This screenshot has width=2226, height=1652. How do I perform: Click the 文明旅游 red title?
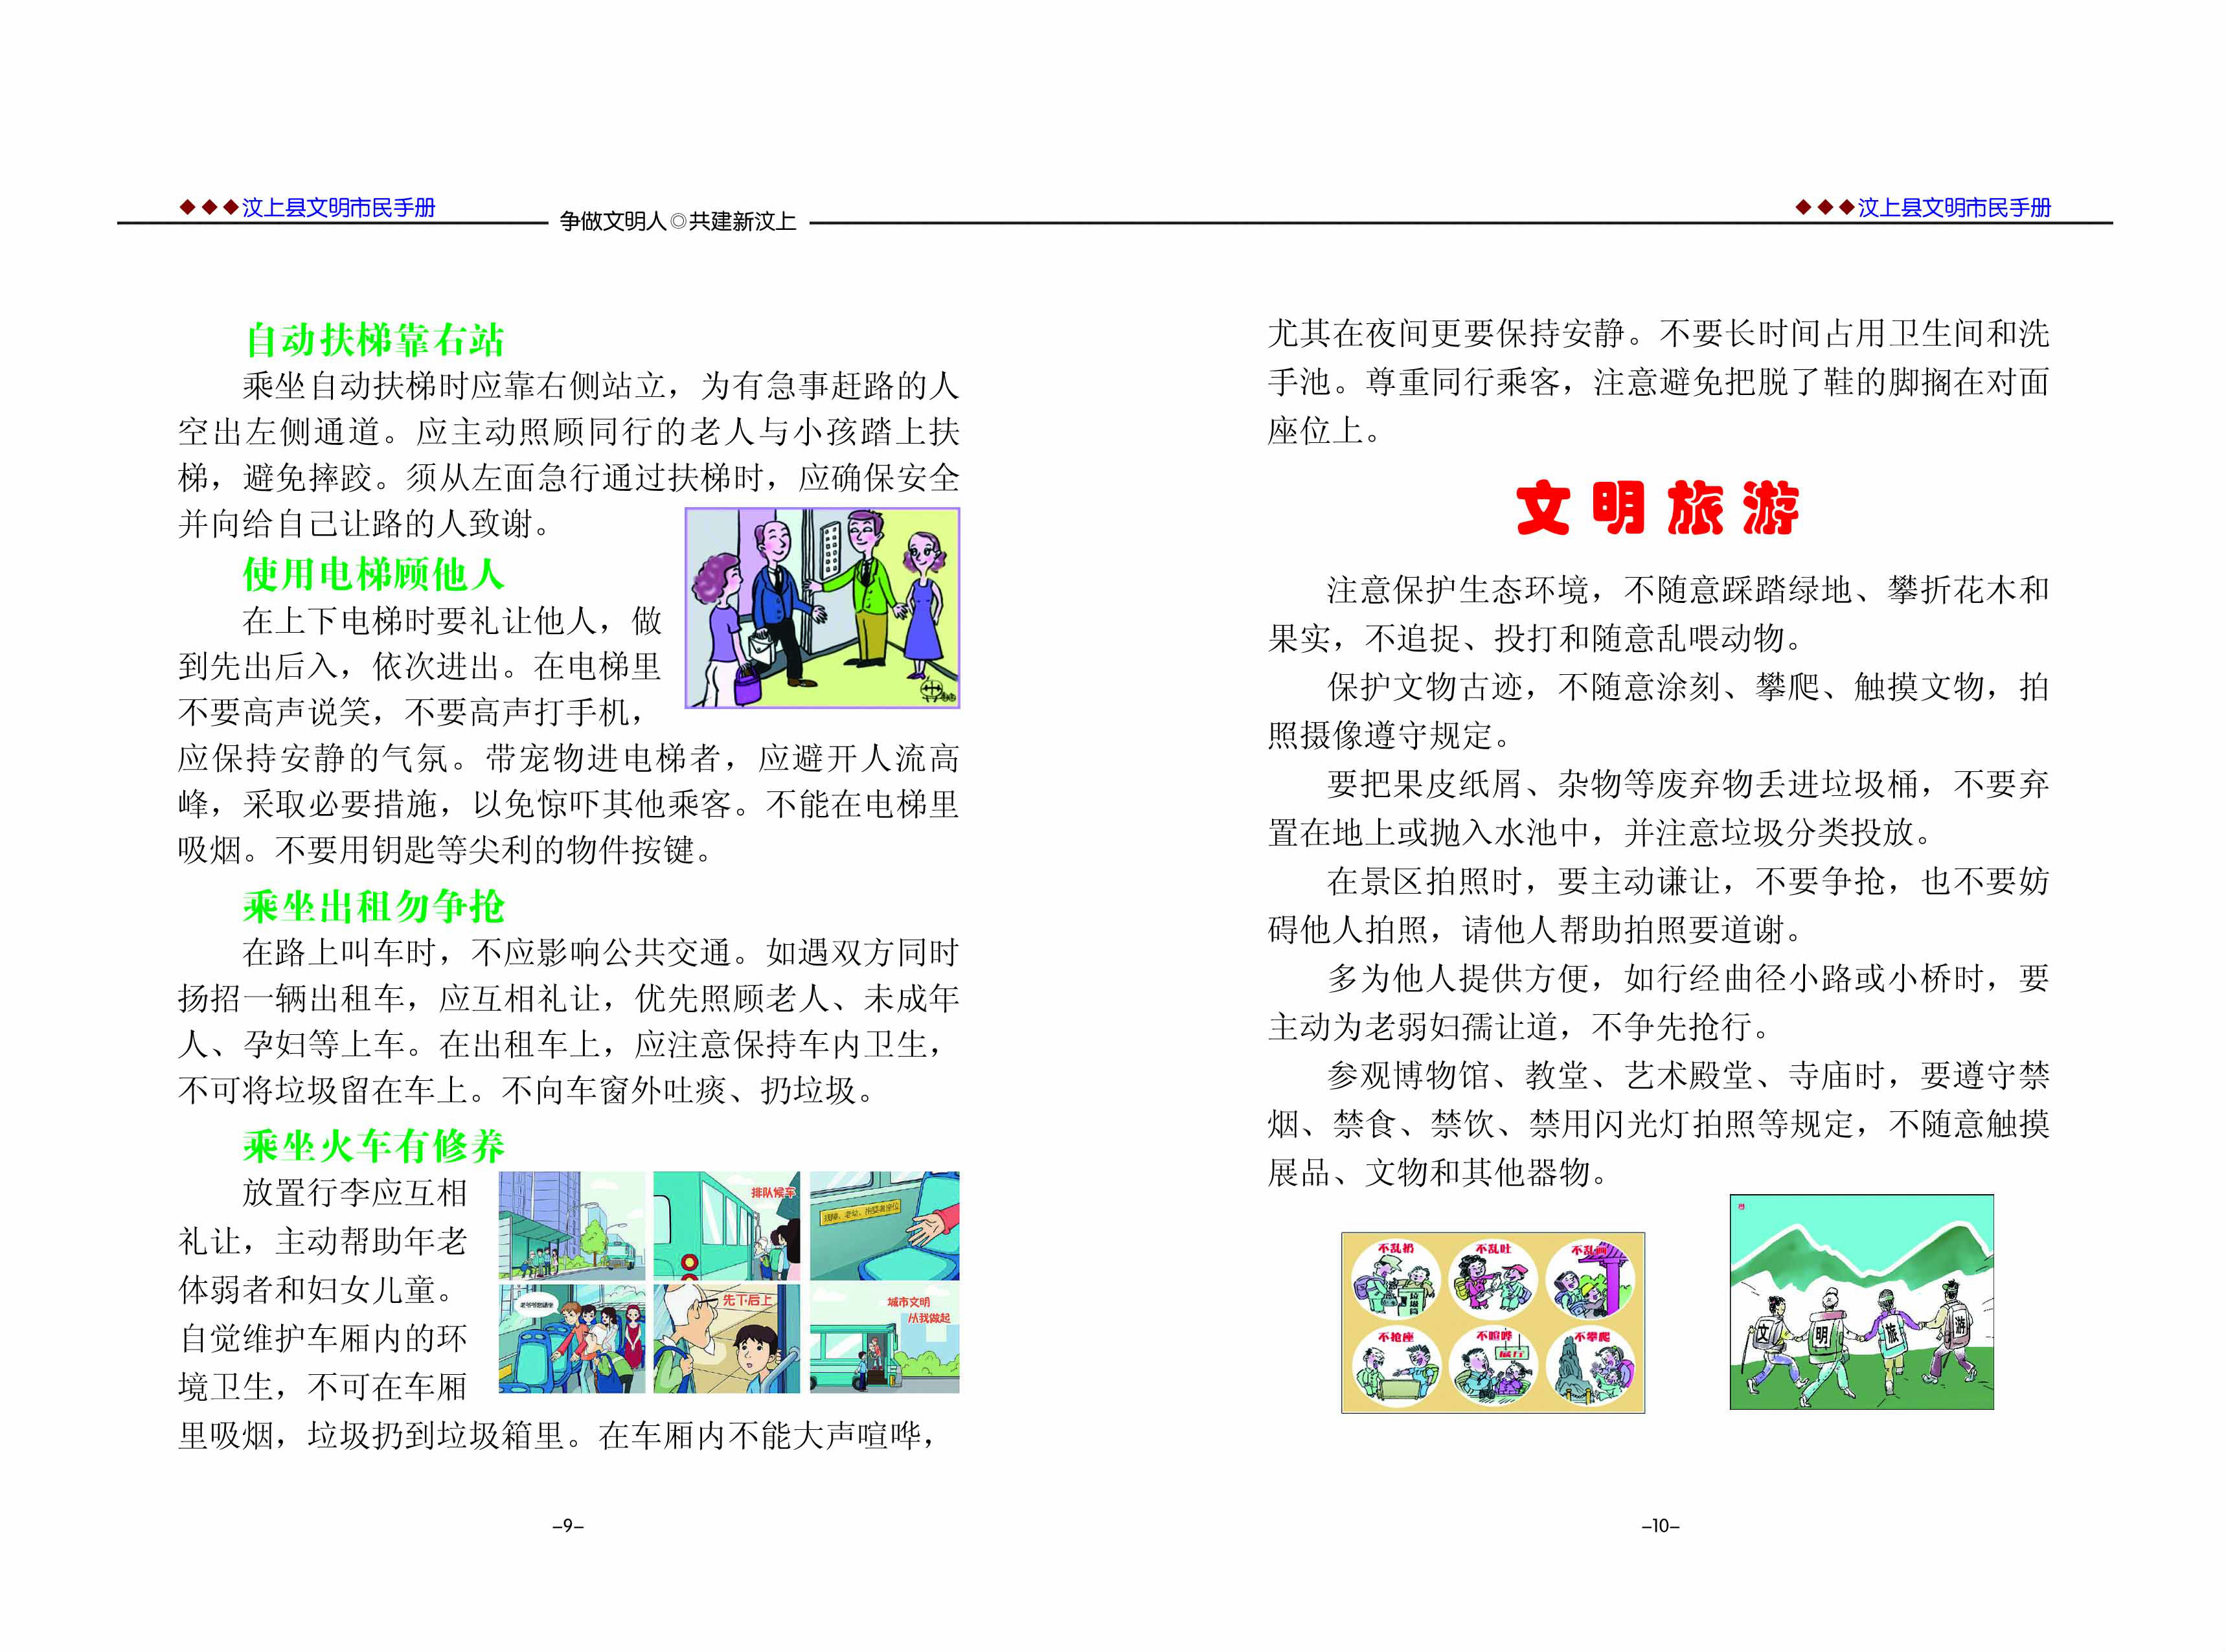[1657, 508]
